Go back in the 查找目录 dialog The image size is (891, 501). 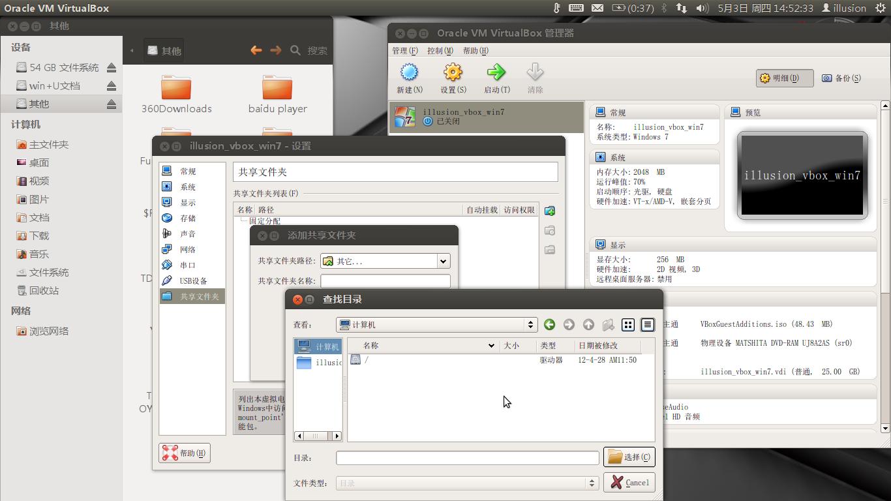click(549, 324)
